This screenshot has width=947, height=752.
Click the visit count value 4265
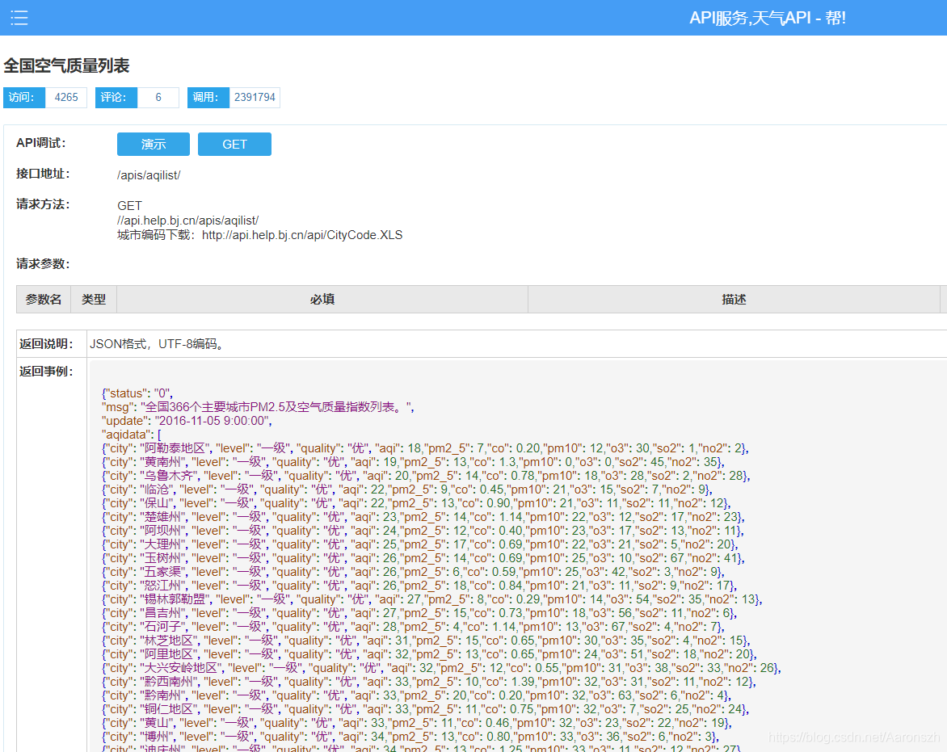point(65,97)
